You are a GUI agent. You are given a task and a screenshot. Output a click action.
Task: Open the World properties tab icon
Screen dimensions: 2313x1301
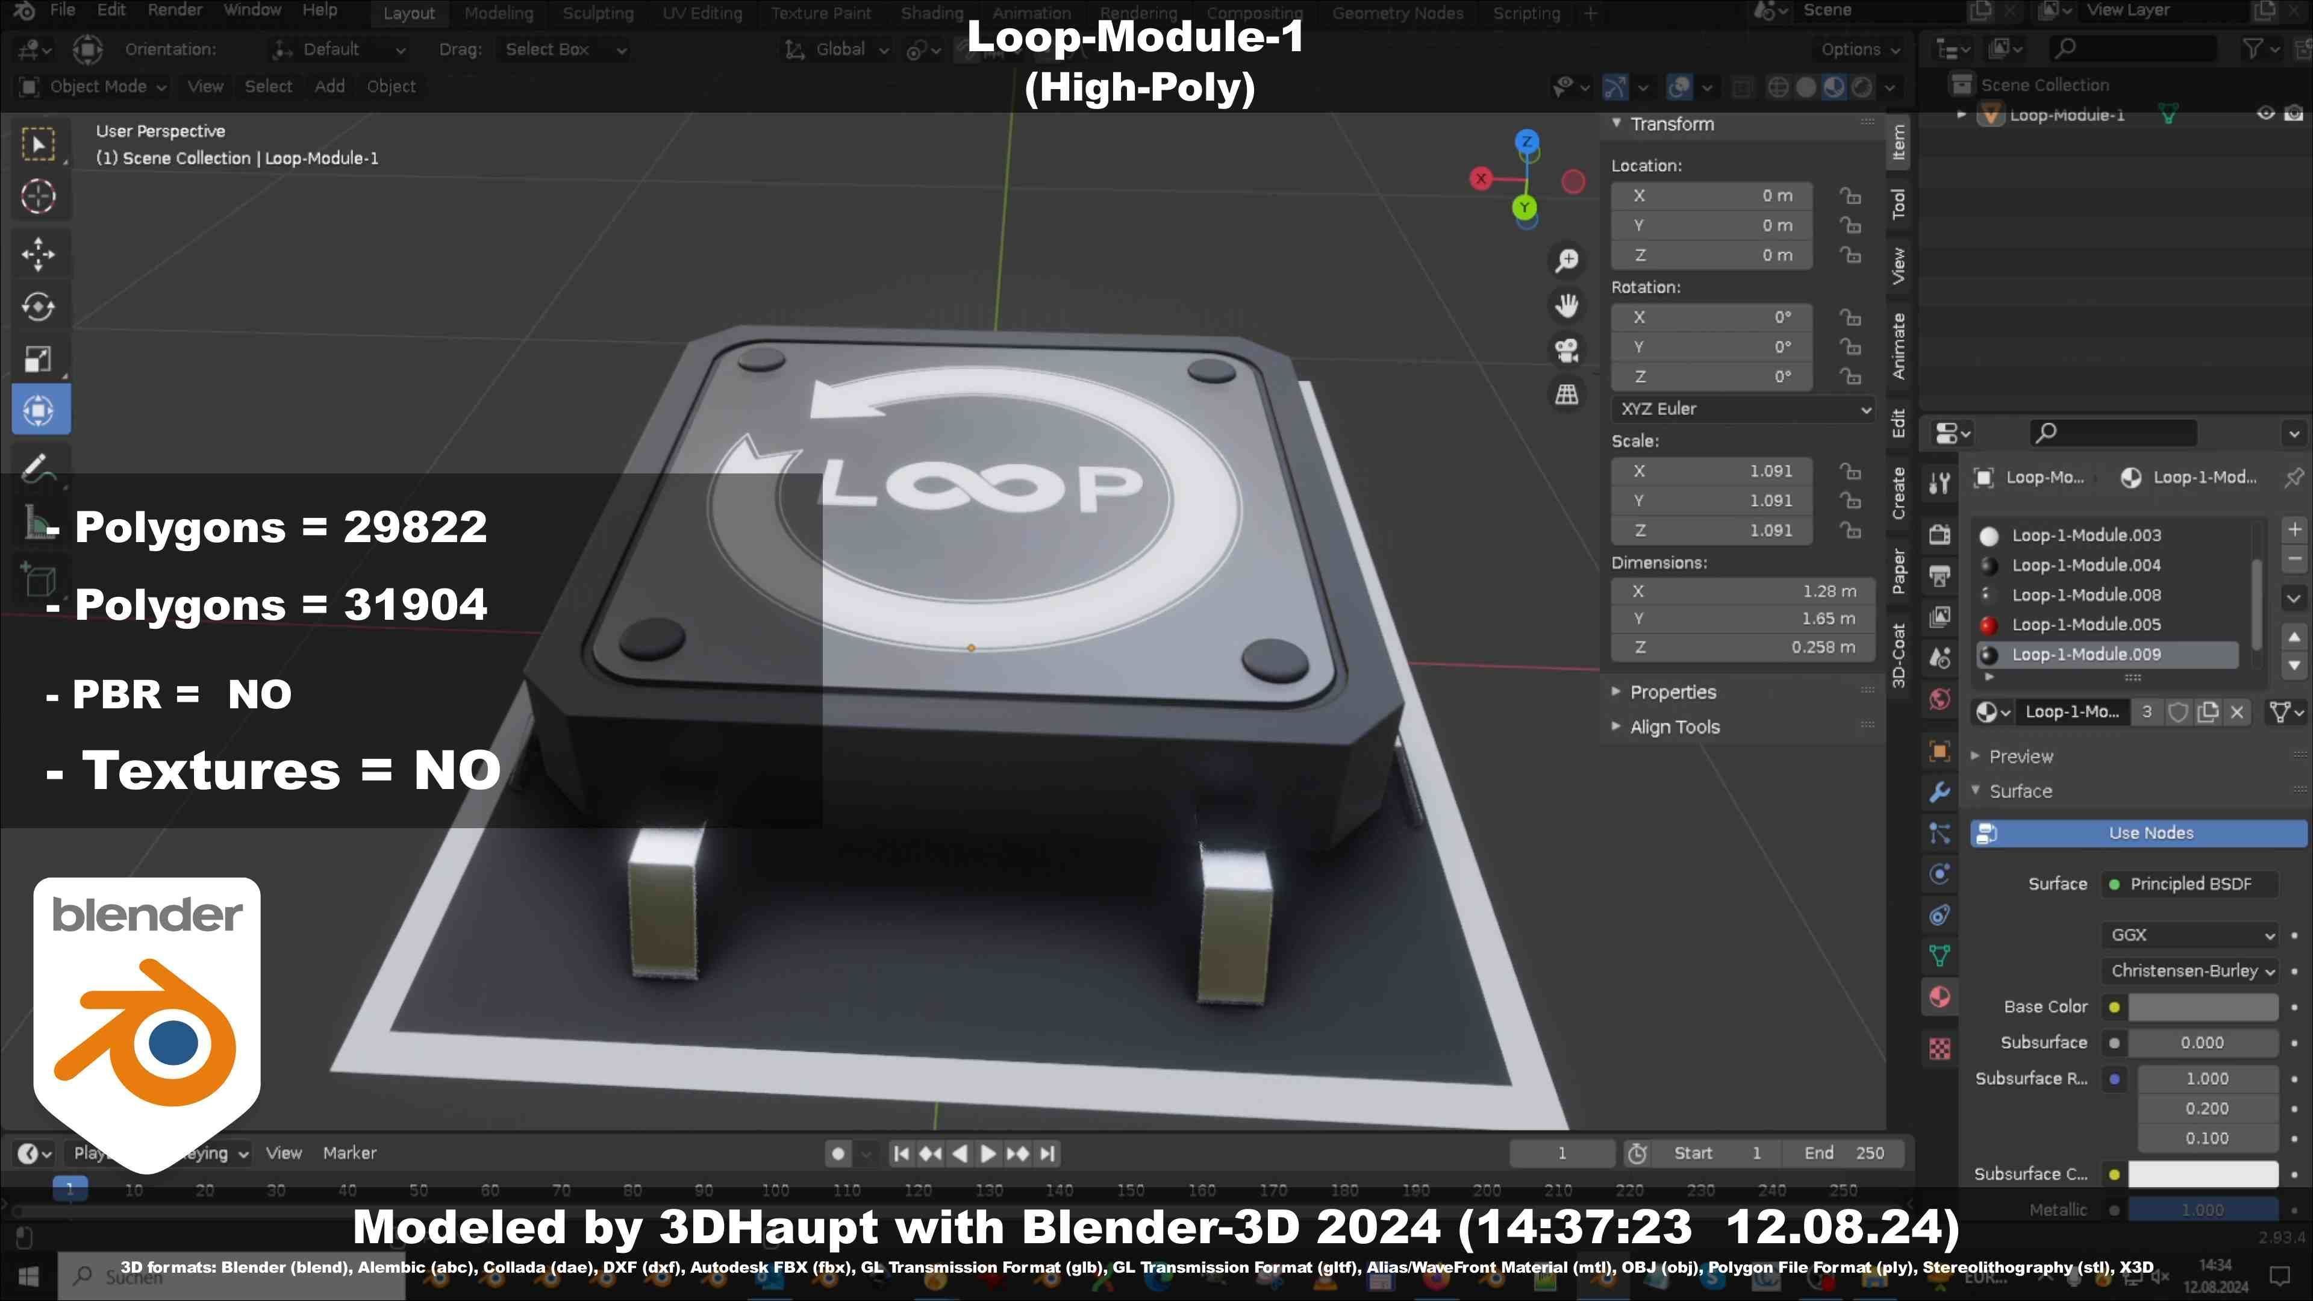(x=1940, y=699)
